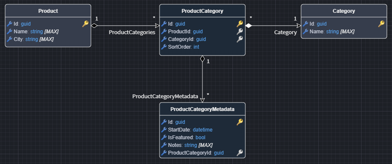The width and height of the screenshot is (392, 164).
Task: Click grey foreign key icon on ProductId row
Action: [240, 32]
